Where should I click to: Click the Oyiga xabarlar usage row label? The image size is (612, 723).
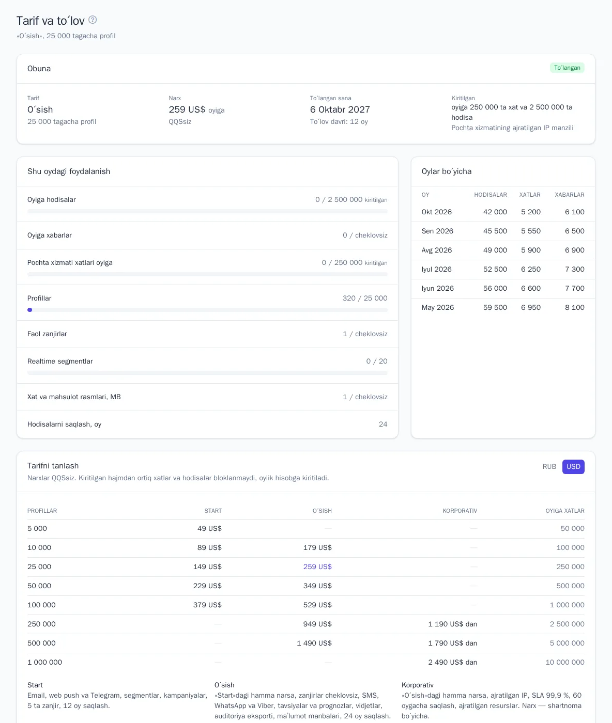pyautogui.click(x=50, y=235)
